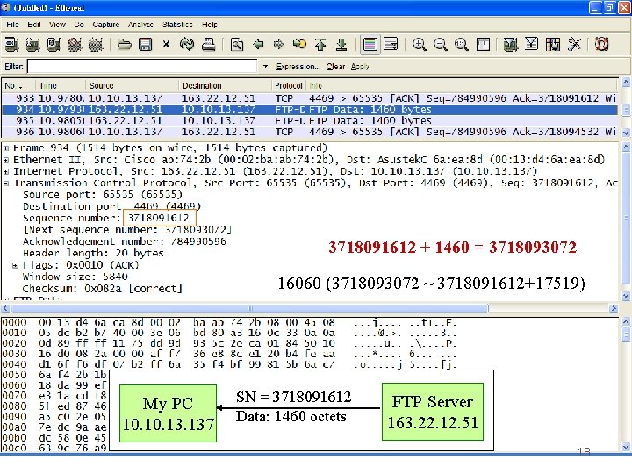Jump to first packet icon

(320, 44)
